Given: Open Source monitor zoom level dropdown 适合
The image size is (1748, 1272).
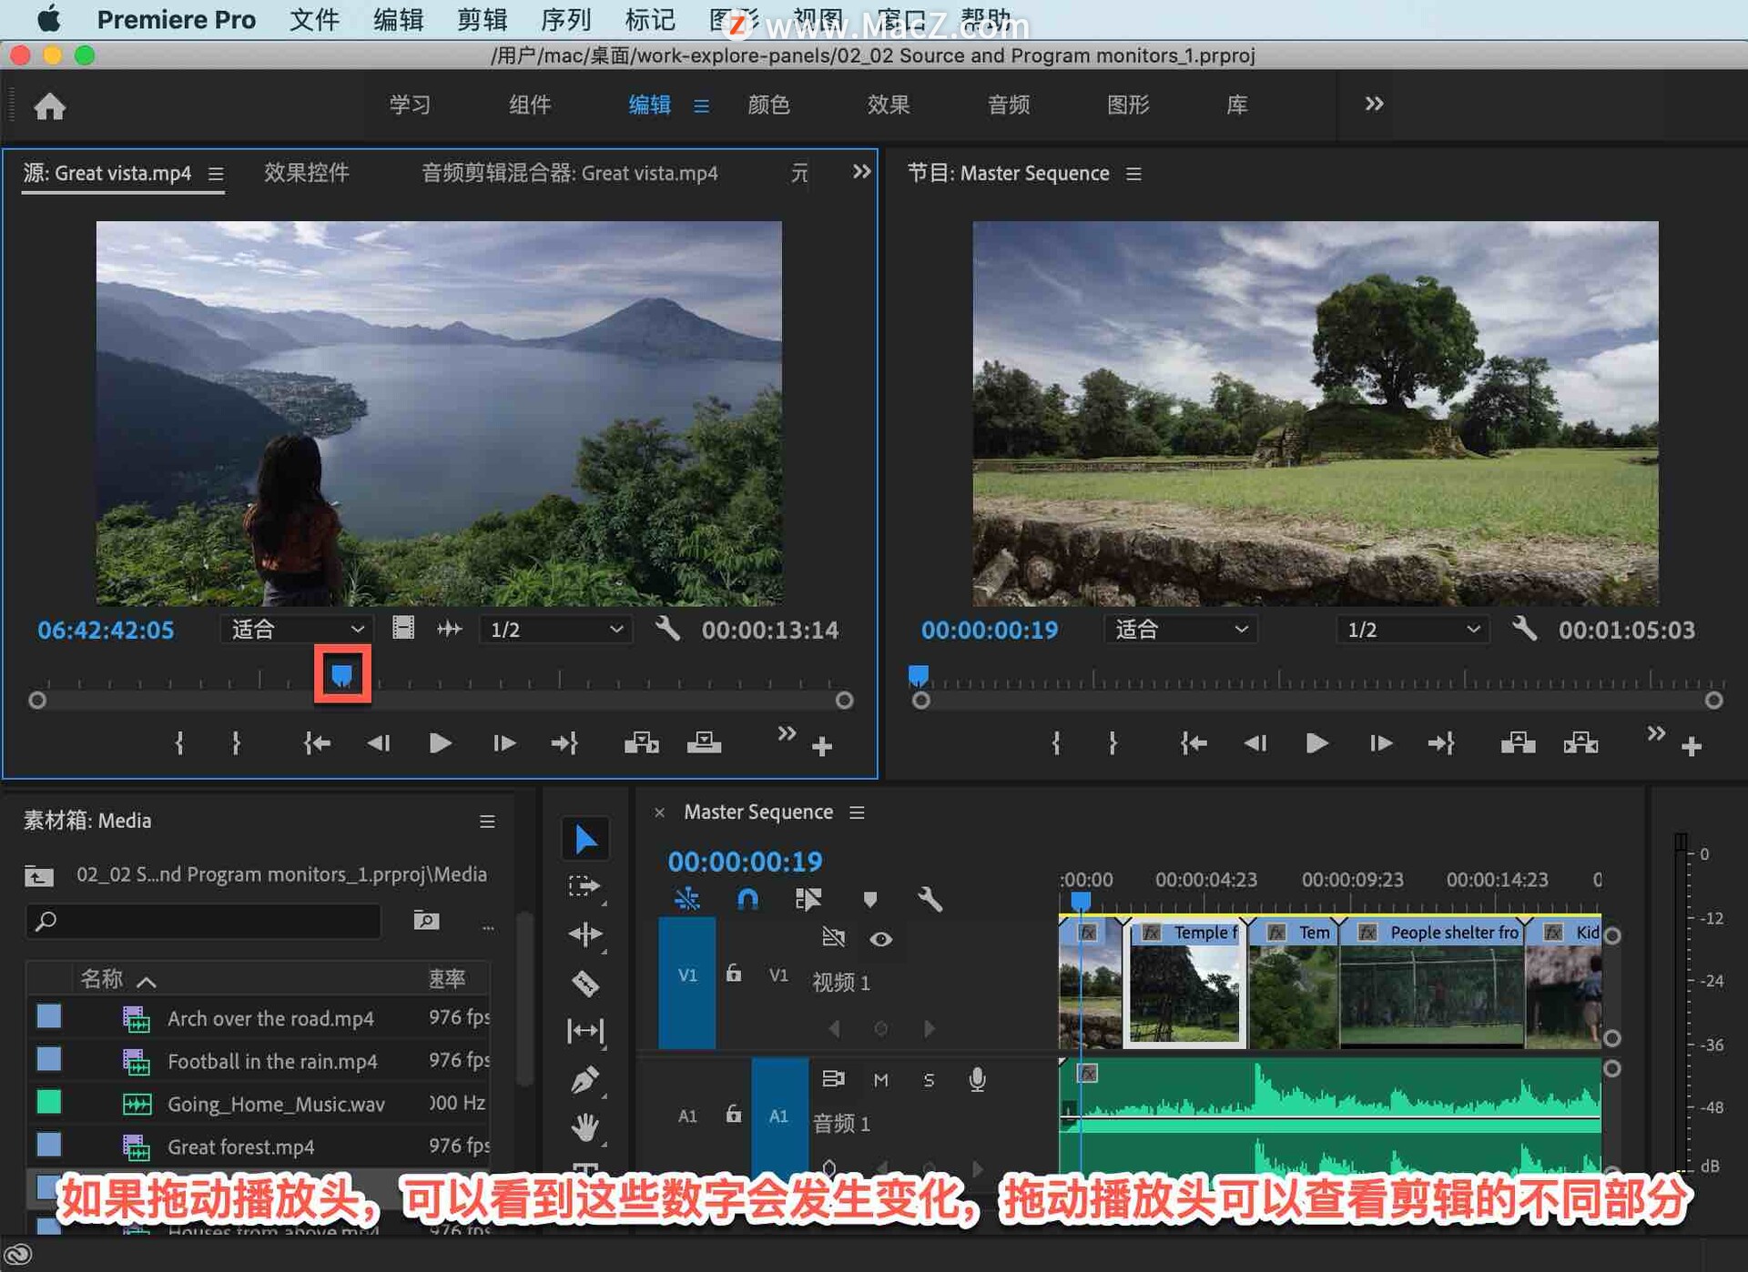Looking at the screenshot, I should tap(297, 629).
